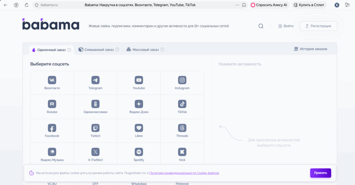Select the Spotify icon
355x185 pixels.
pos(139,152)
